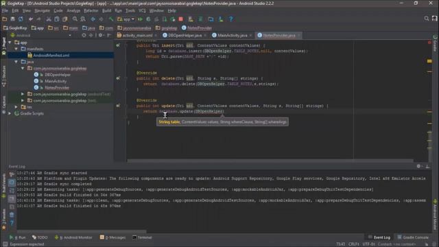Click the Gradle build finished 45s log entry

click(x=69, y=206)
